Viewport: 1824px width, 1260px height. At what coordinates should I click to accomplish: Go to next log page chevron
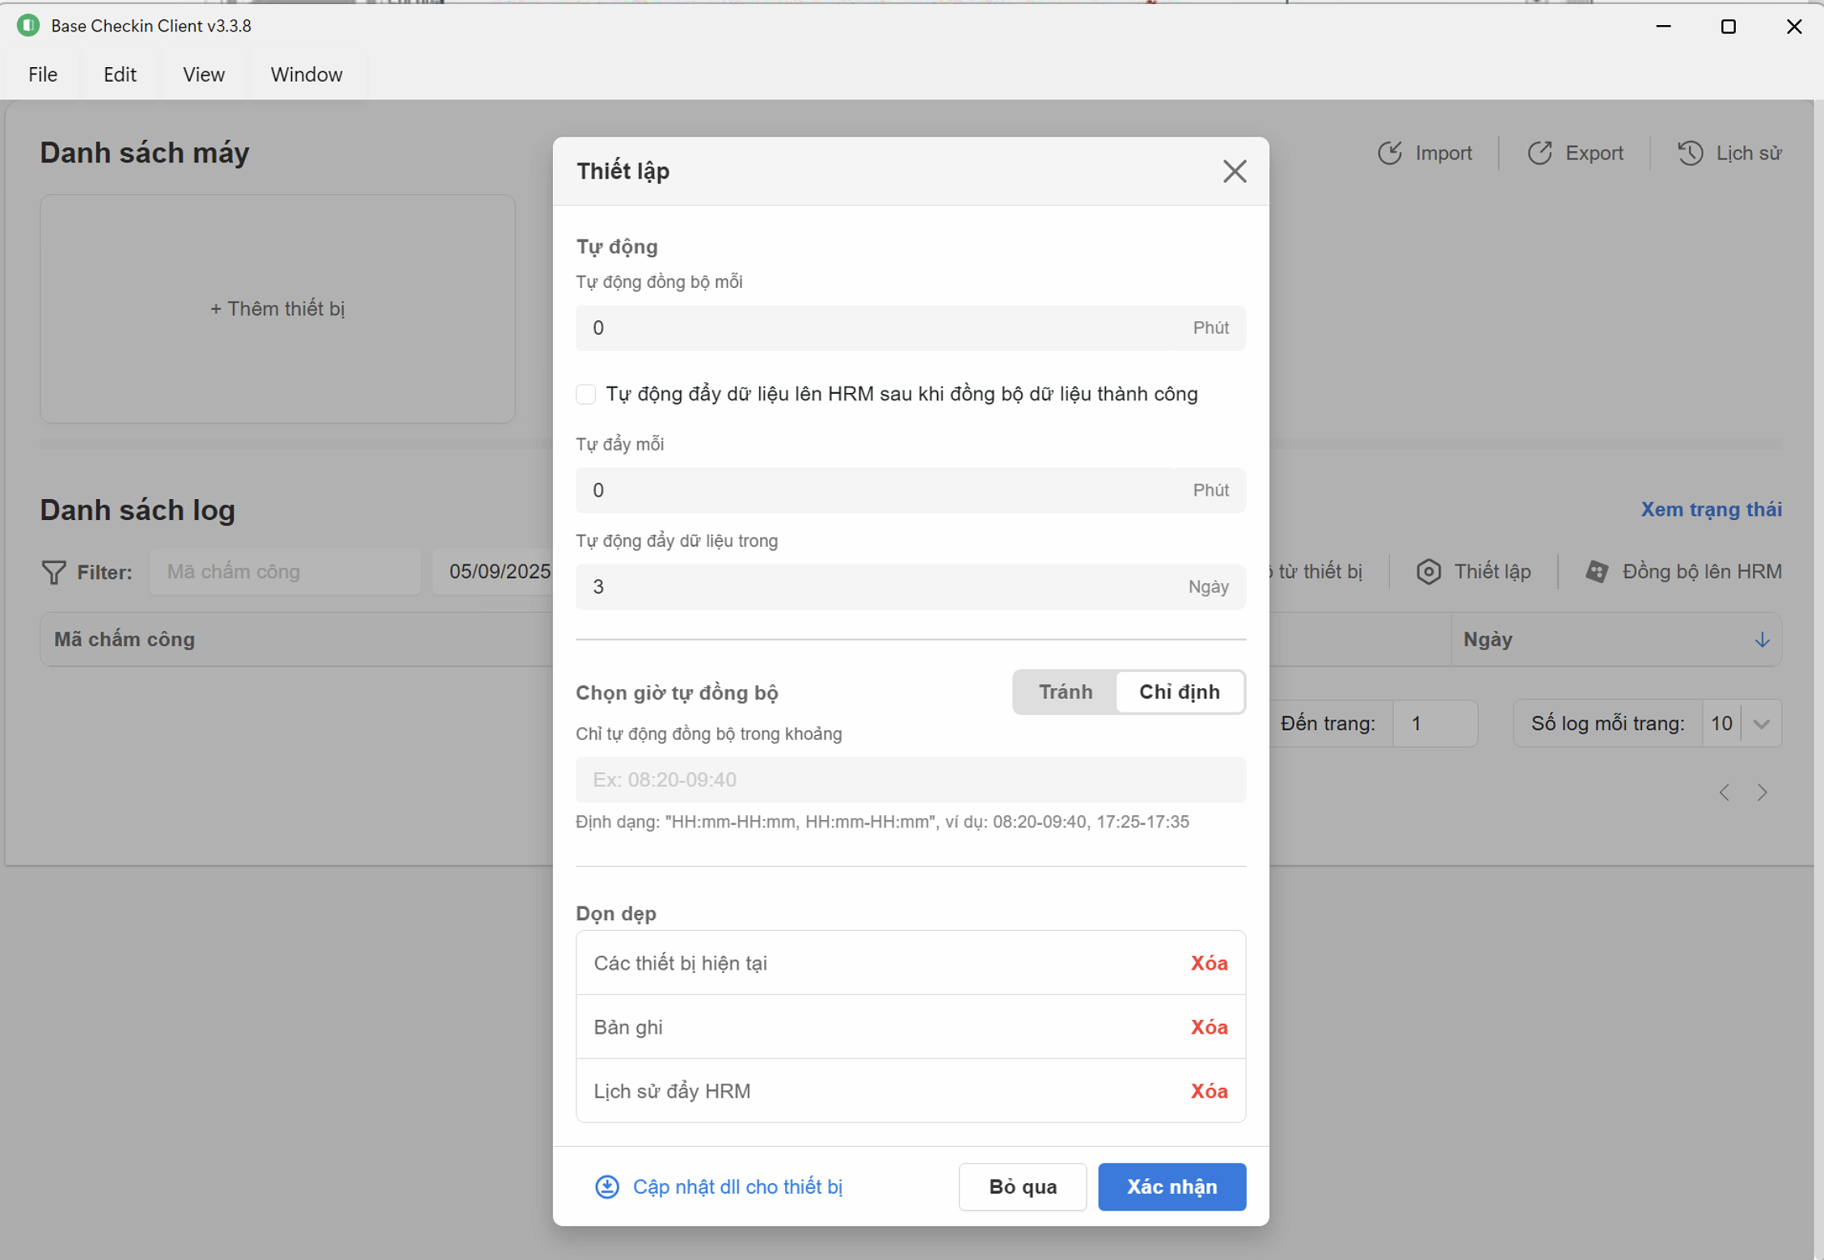pyautogui.click(x=1762, y=793)
